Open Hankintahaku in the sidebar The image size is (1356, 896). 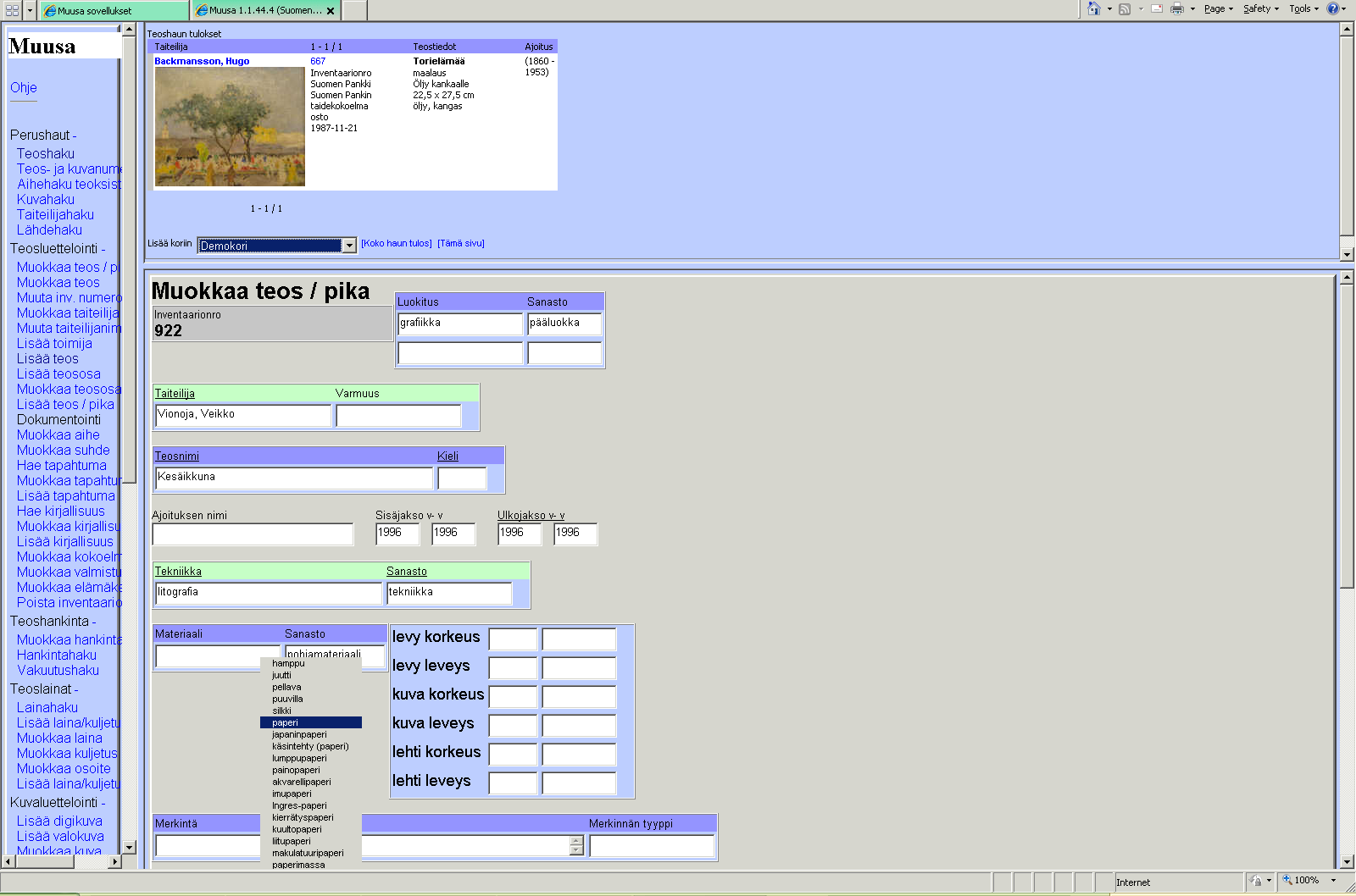coord(57,655)
